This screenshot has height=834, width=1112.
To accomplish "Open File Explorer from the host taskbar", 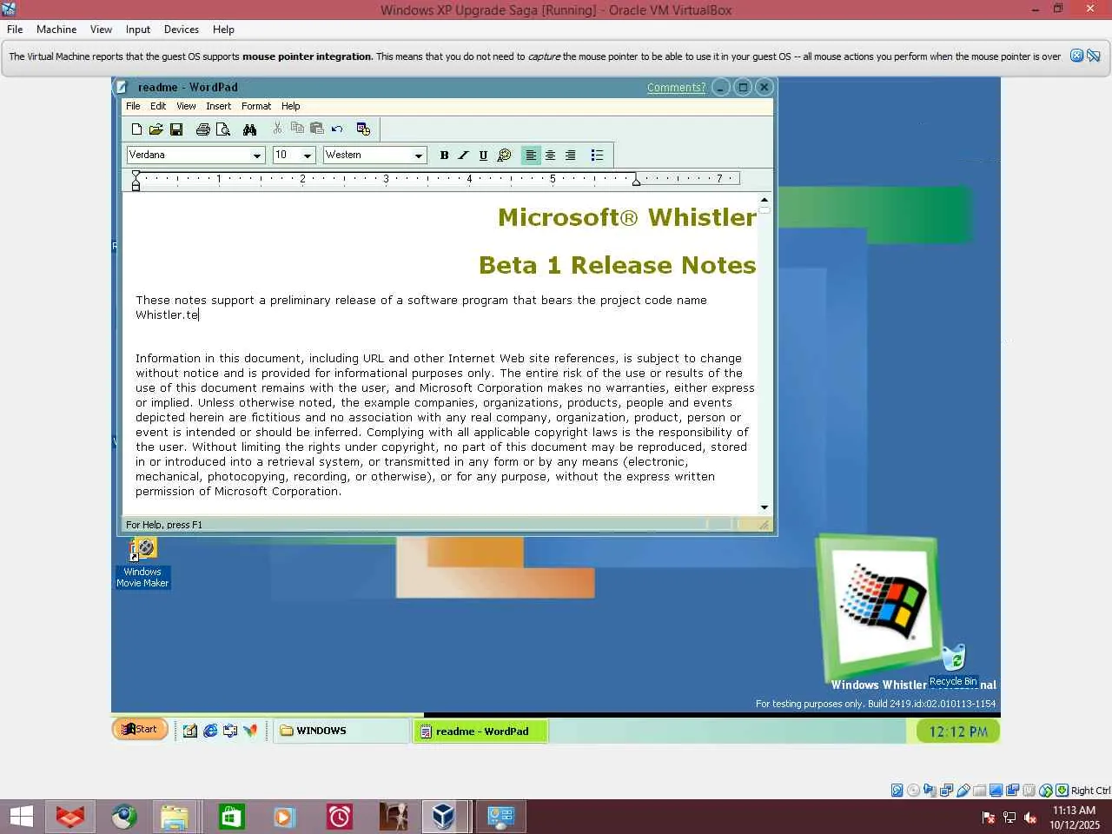I will click(x=175, y=817).
